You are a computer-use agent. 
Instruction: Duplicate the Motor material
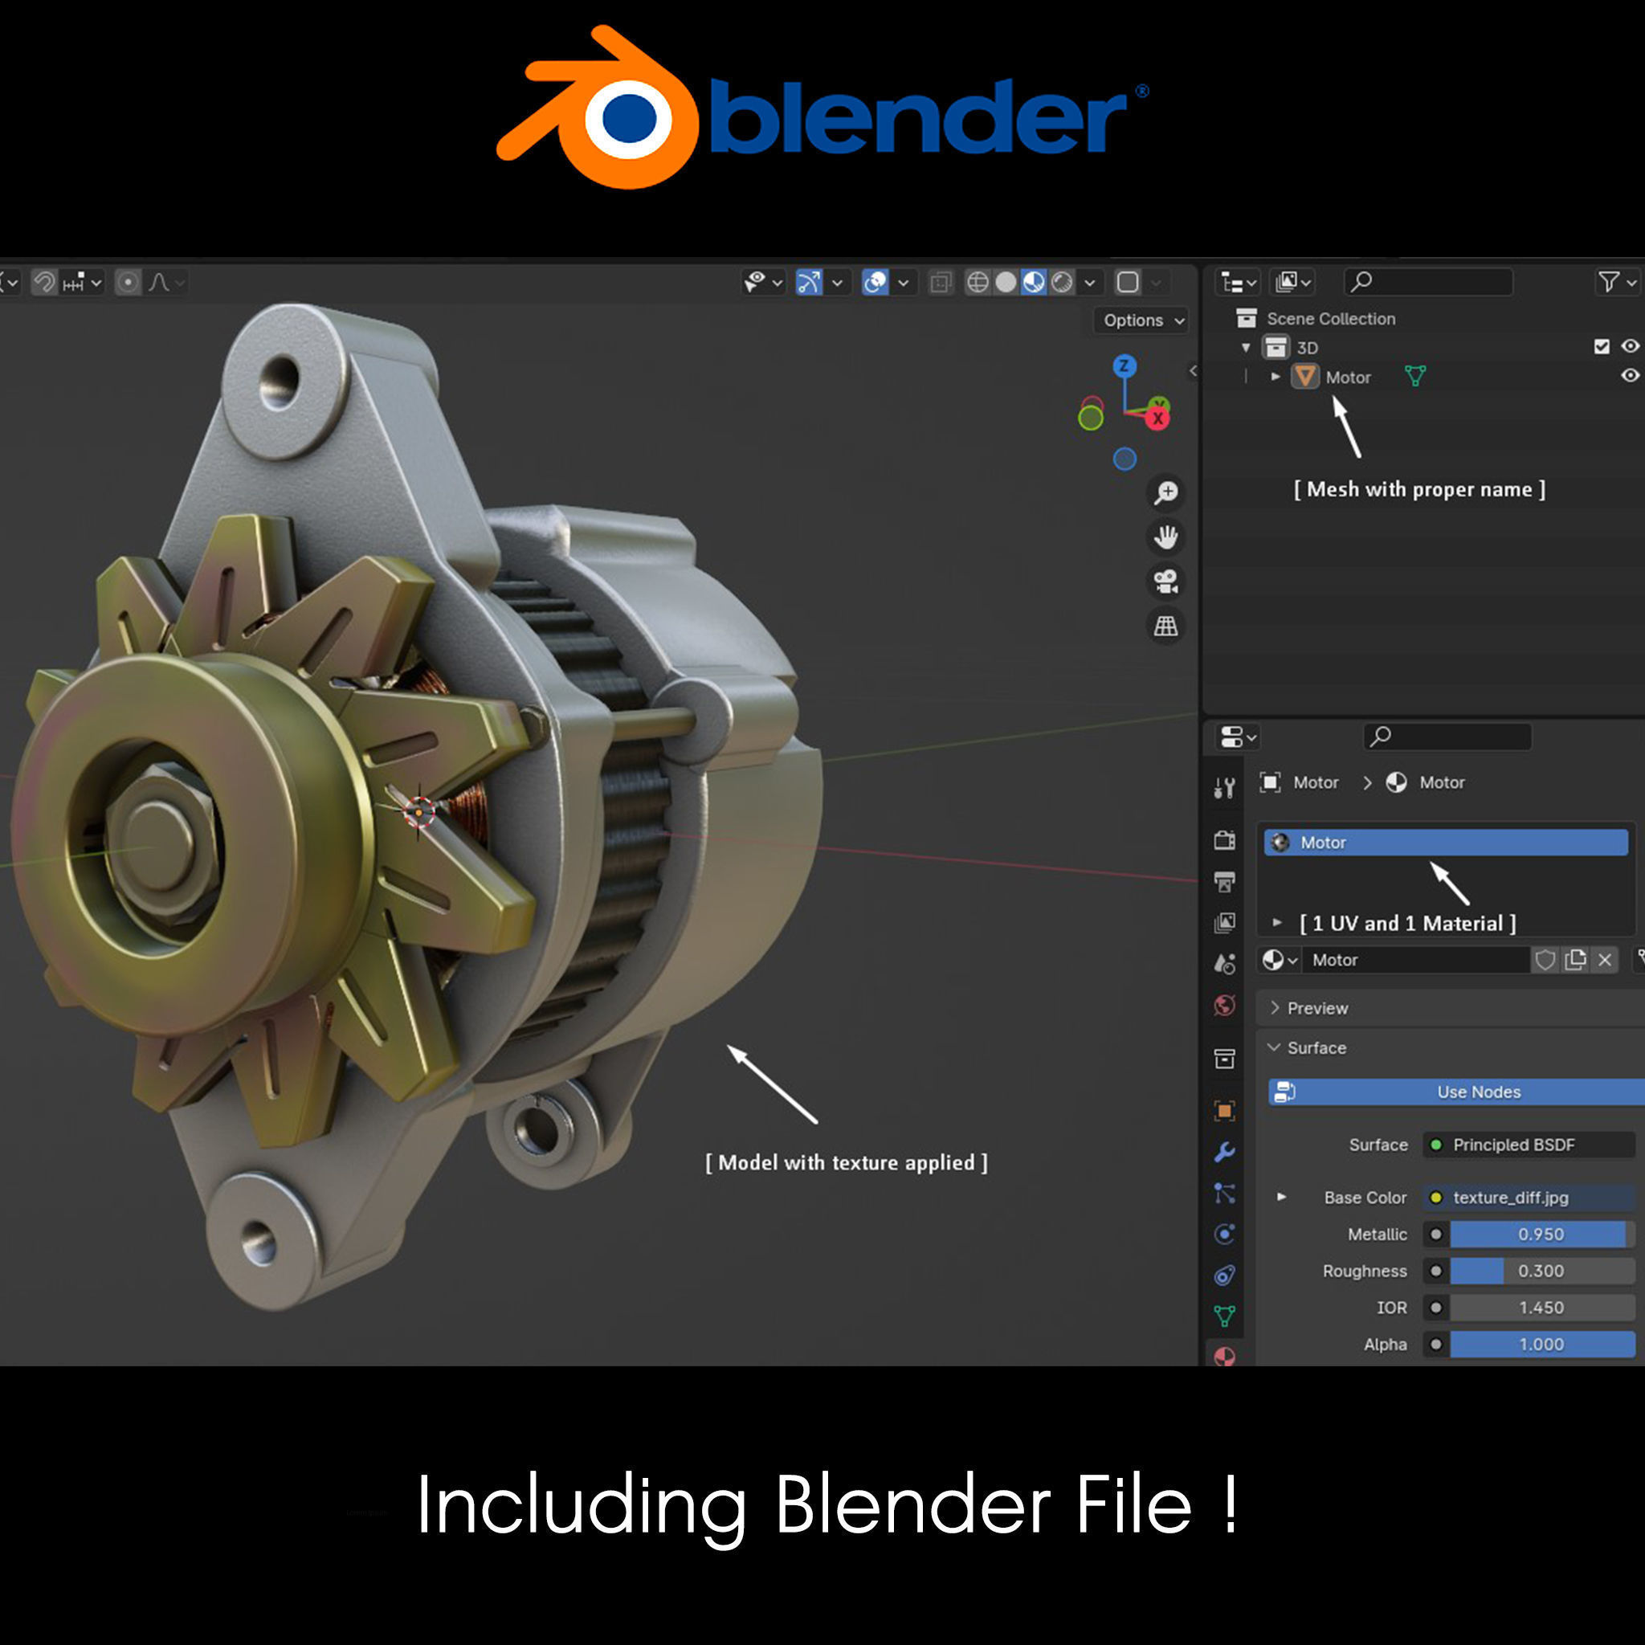(x=1575, y=961)
